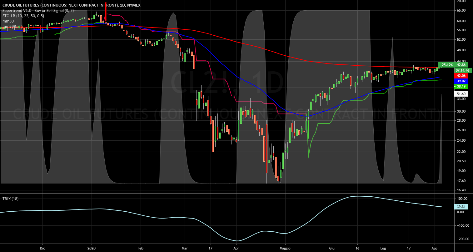
Task: Click the 16 date label on time axis
Action: pyautogui.click(x=357, y=248)
